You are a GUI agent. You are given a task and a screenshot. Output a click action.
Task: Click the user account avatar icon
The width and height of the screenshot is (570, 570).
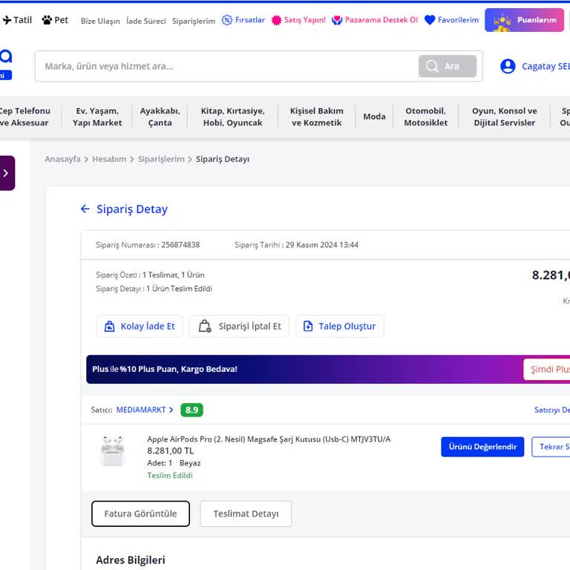pos(508,66)
